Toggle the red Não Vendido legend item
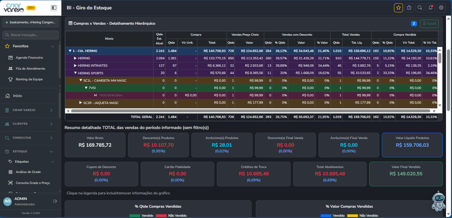 [x=171, y=216]
